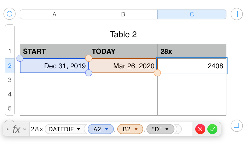Click the table select circle handle
The image size is (248, 145).
click(10, 14)
